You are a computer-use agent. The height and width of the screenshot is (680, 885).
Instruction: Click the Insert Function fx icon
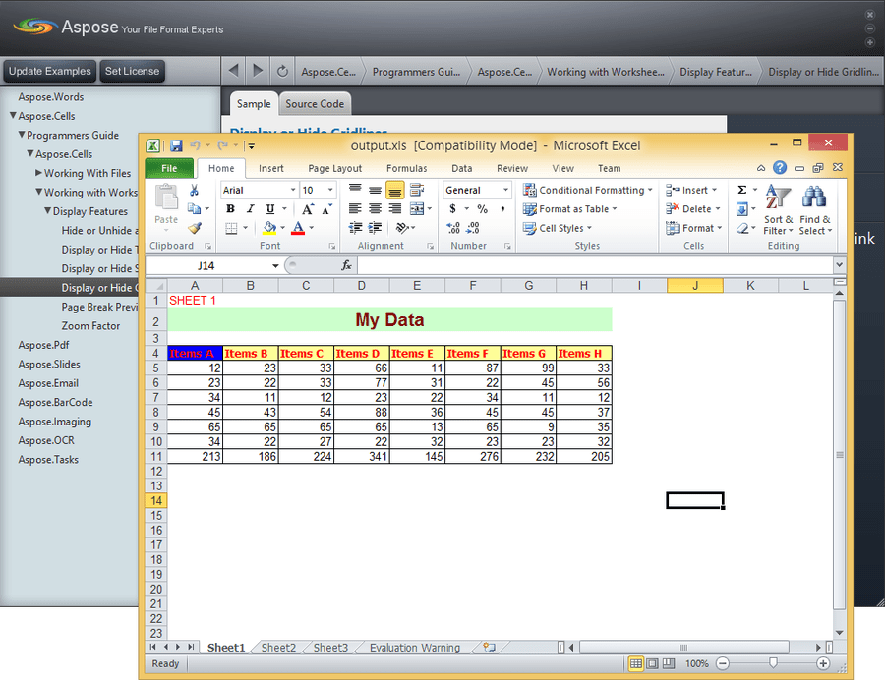pos(346,265)
